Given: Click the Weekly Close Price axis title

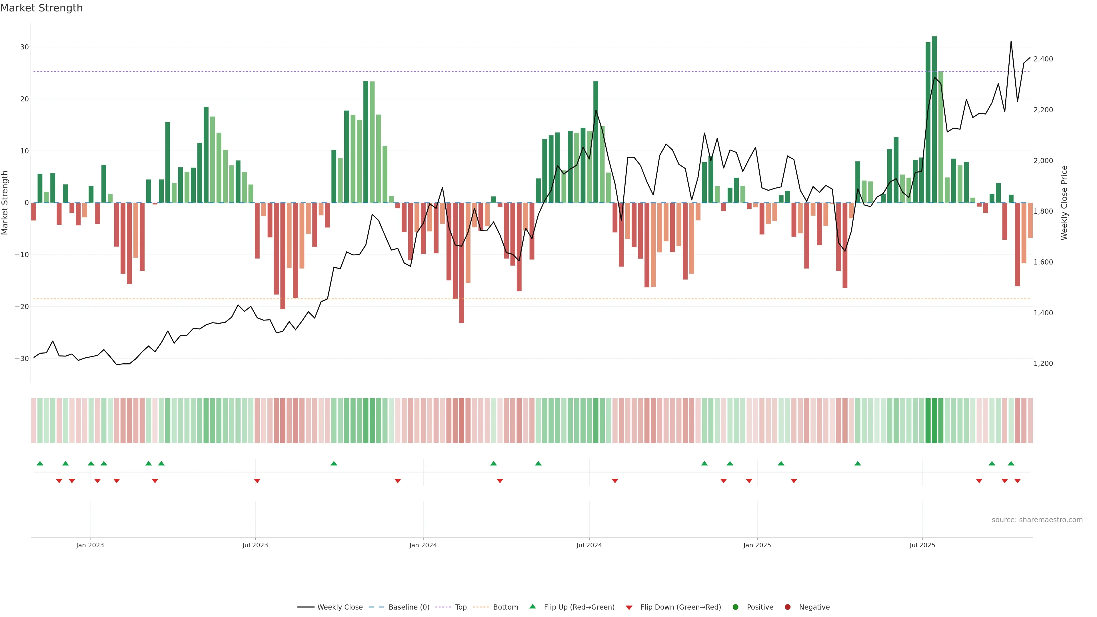Looking at the screenshot, I should click(1064, 203).
